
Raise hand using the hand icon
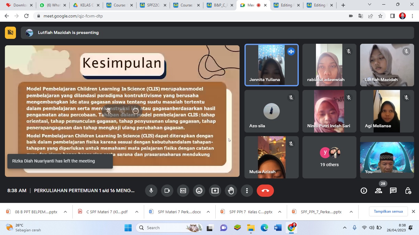(231, 191)
